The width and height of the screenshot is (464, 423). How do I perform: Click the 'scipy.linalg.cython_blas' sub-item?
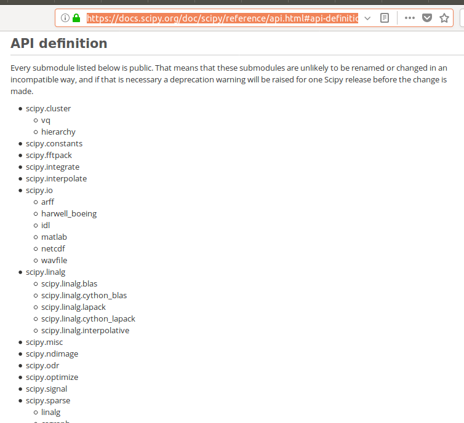[x=84, y=295]
